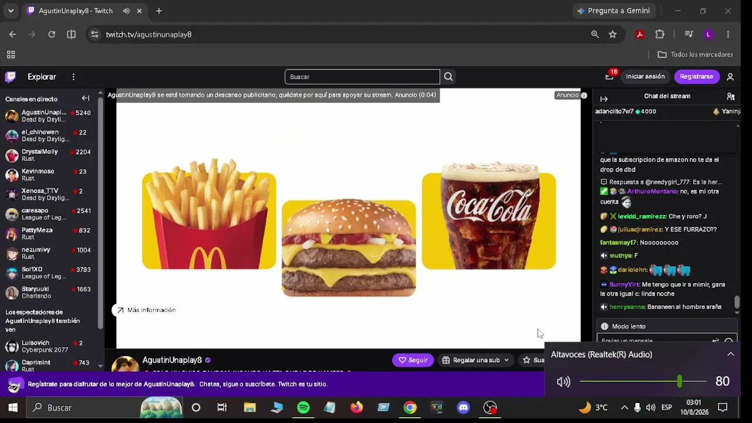Reload the Twitch page
The image size is (752, 423).
(52, 34)
